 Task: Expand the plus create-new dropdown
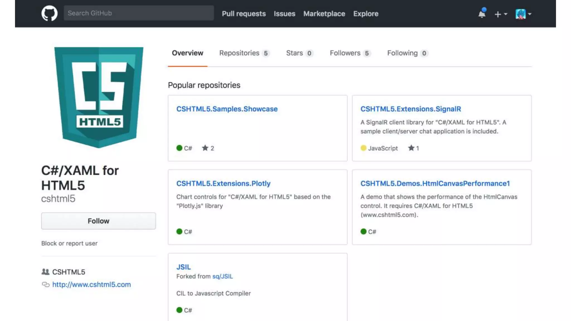pos(501,14)
